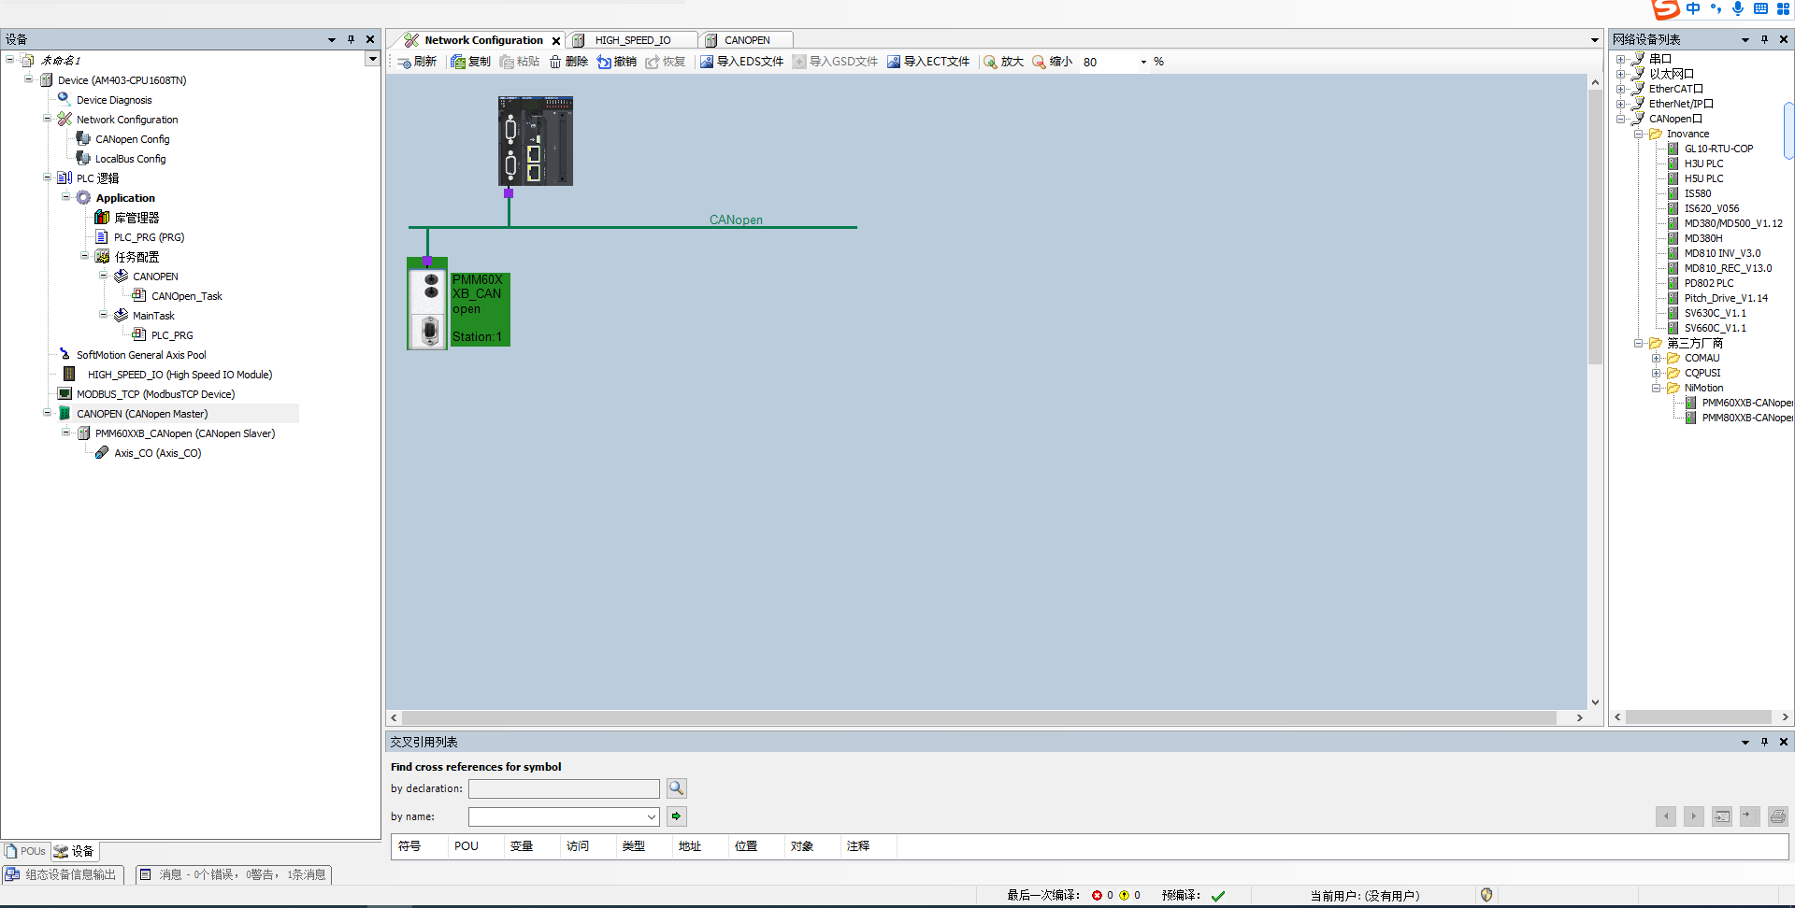Viewport: 1795px width, 908px height.
Task: Click 导入ECT文件 import button
Action: (928, 62)
